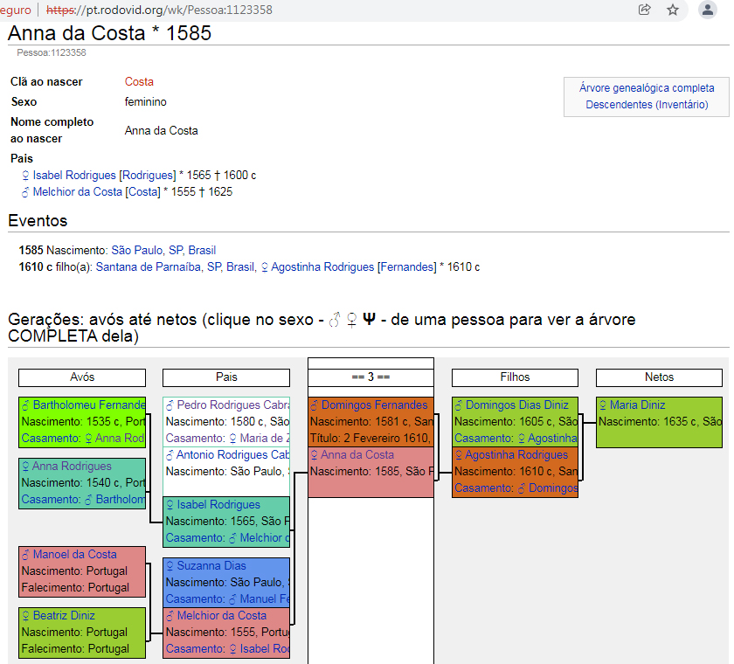Open the red Costa clan link
This screenshot has width=734, height=664.
coord(139,82)
